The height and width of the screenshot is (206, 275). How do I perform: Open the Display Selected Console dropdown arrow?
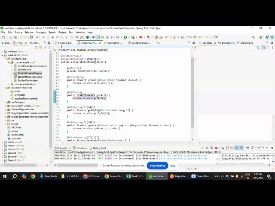(x=256, y=148)
